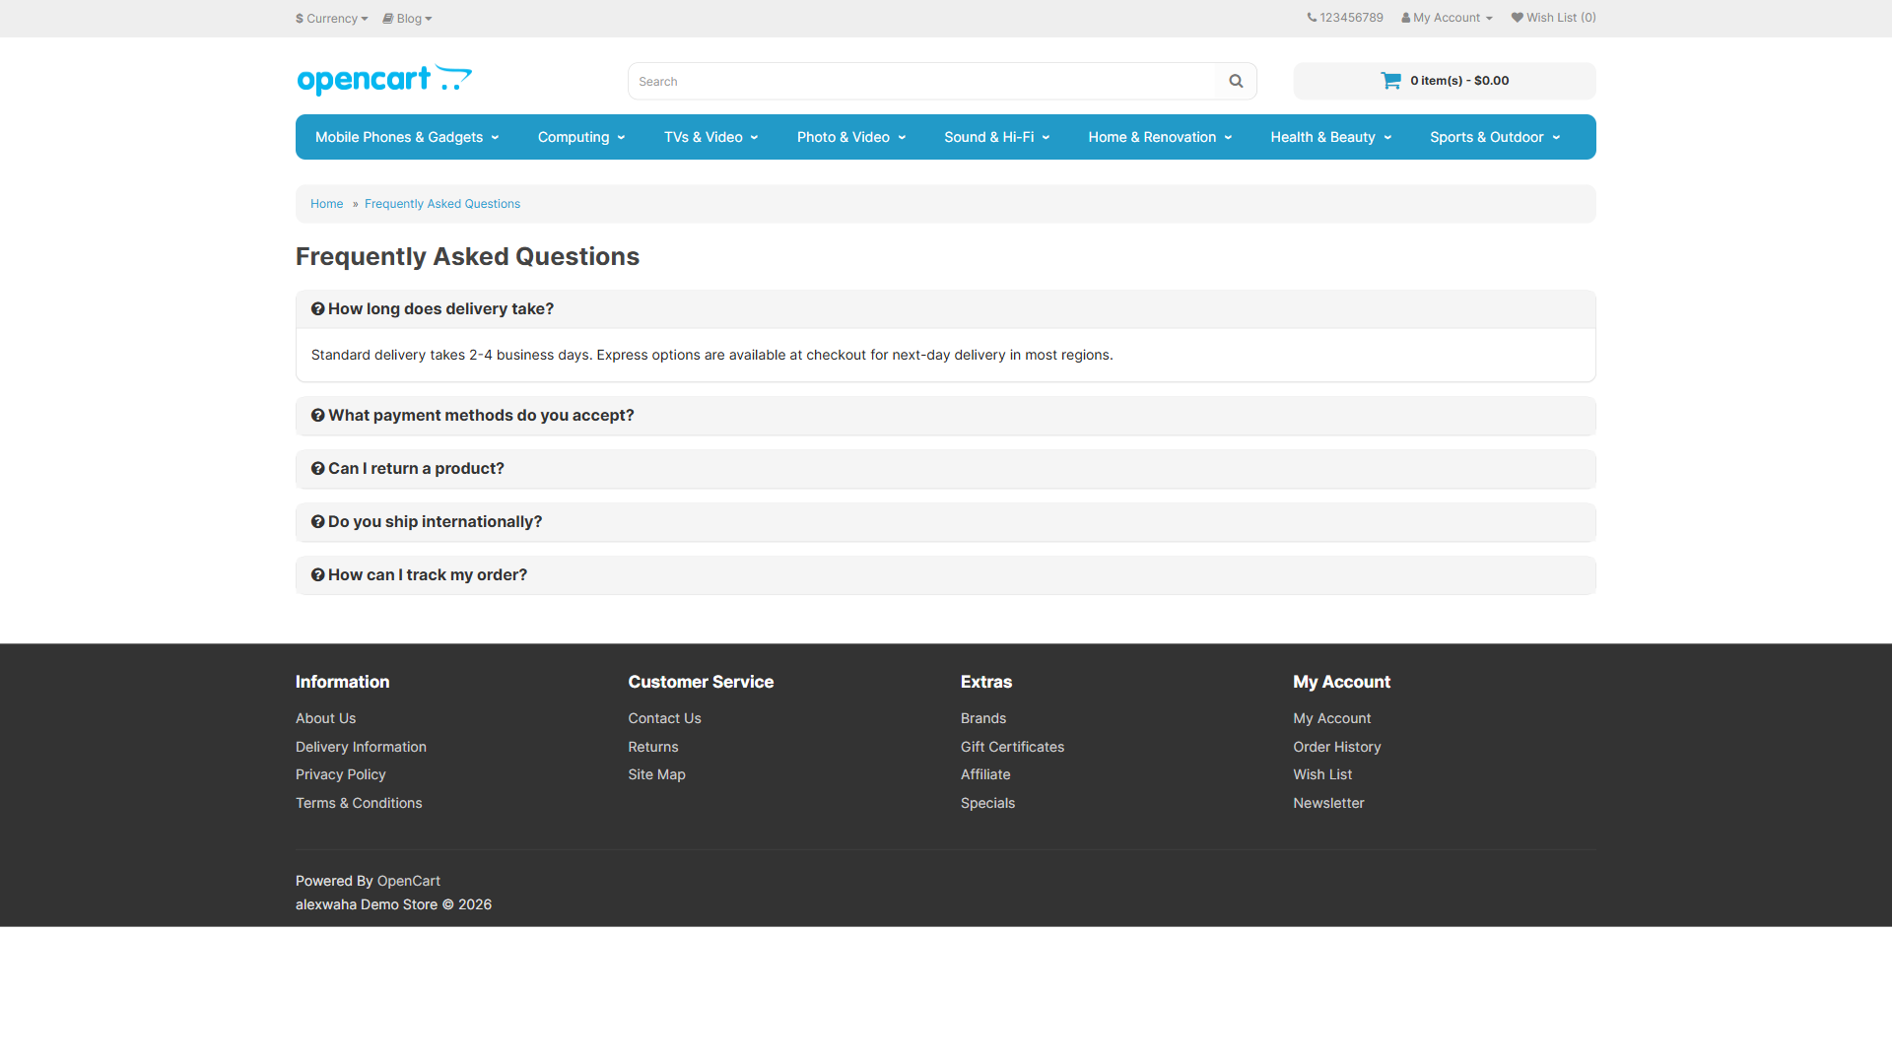Screen dimensions: 1892x1064
Task: Click question icon beside delivery question
Action: click(317, 308)
